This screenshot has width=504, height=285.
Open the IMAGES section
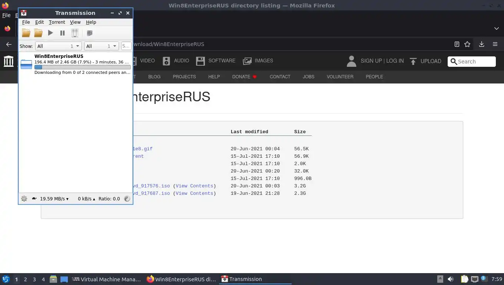(258, 61)
